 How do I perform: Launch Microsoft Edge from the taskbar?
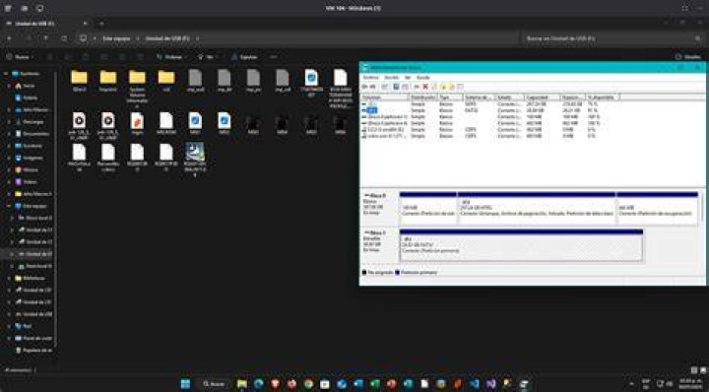tap(259, 384)
